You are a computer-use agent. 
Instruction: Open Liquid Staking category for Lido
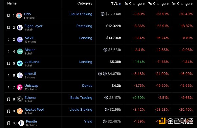tap(81, 14)
